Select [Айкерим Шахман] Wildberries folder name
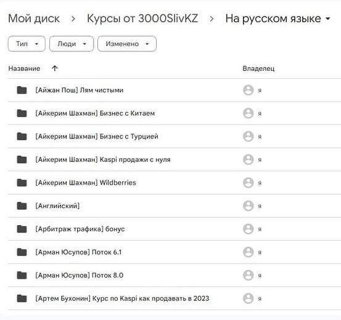Image resolution: width=341 pixels, height=320 pixels. (86, 183)
